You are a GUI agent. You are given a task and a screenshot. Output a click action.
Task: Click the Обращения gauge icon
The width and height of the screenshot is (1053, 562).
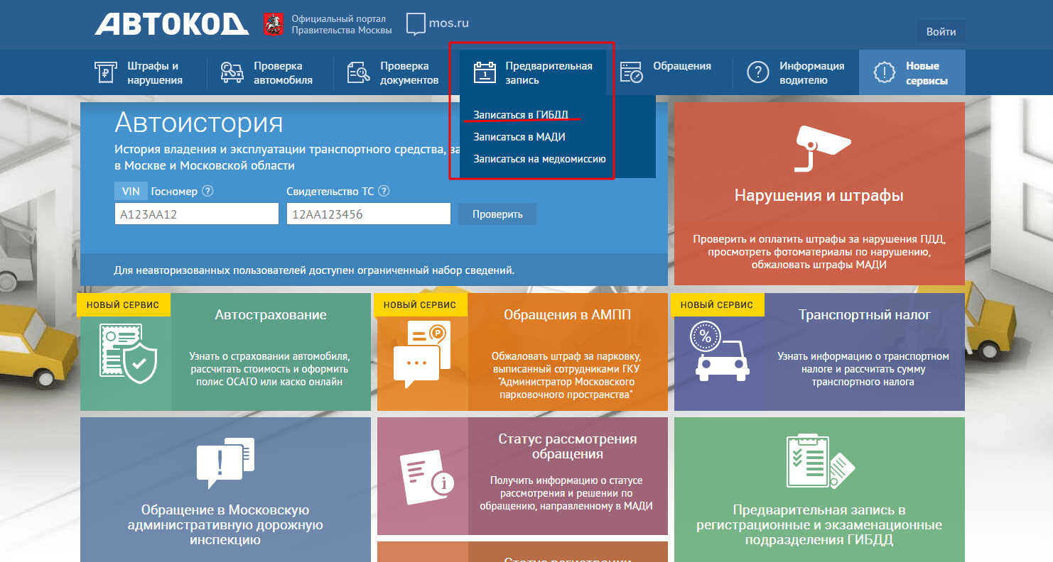pos(632,72)
